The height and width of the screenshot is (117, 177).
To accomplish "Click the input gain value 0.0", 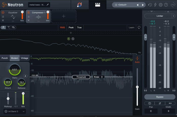I will [145, 91].
